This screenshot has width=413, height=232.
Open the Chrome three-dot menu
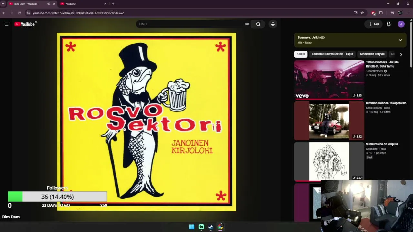pyautogui.click(x=408, y=13)
